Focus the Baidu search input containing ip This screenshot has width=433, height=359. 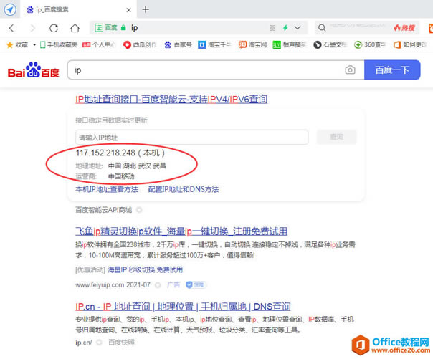pos(206,70)
